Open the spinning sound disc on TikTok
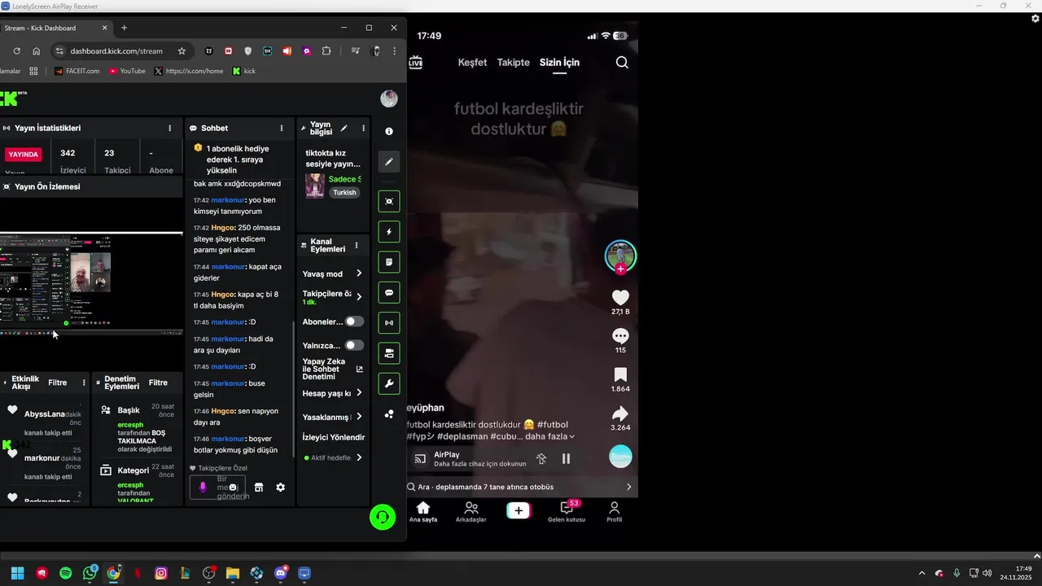This screenshot has height=586, width=1042. click(x=620, y=457)
